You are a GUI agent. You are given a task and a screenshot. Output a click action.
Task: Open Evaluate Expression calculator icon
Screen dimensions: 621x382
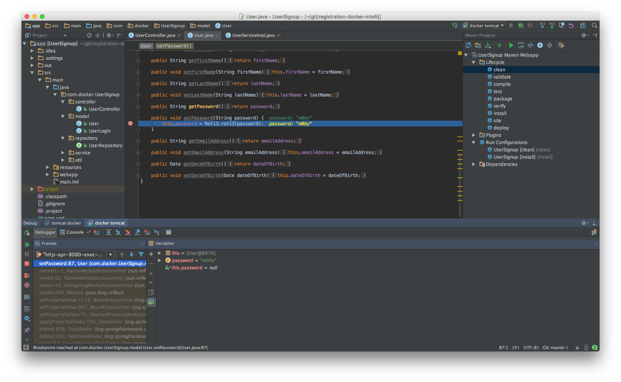[168, 232]
